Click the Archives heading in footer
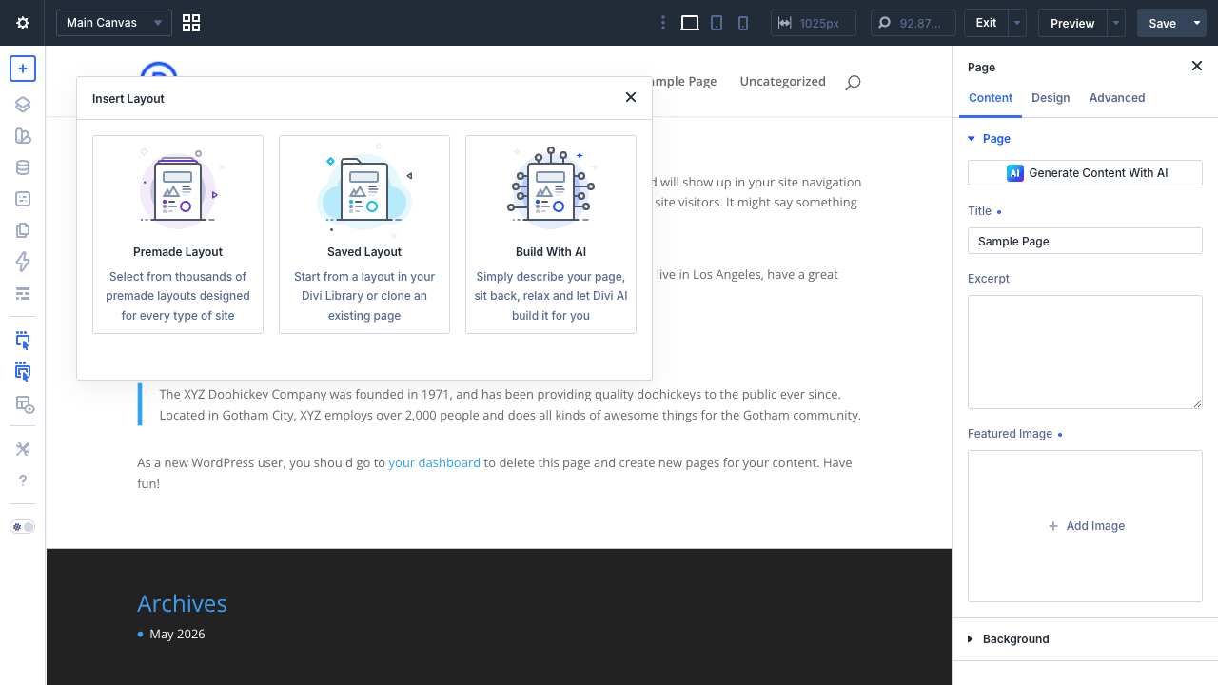Screen dimensions: 1218x685 point(182,604)
